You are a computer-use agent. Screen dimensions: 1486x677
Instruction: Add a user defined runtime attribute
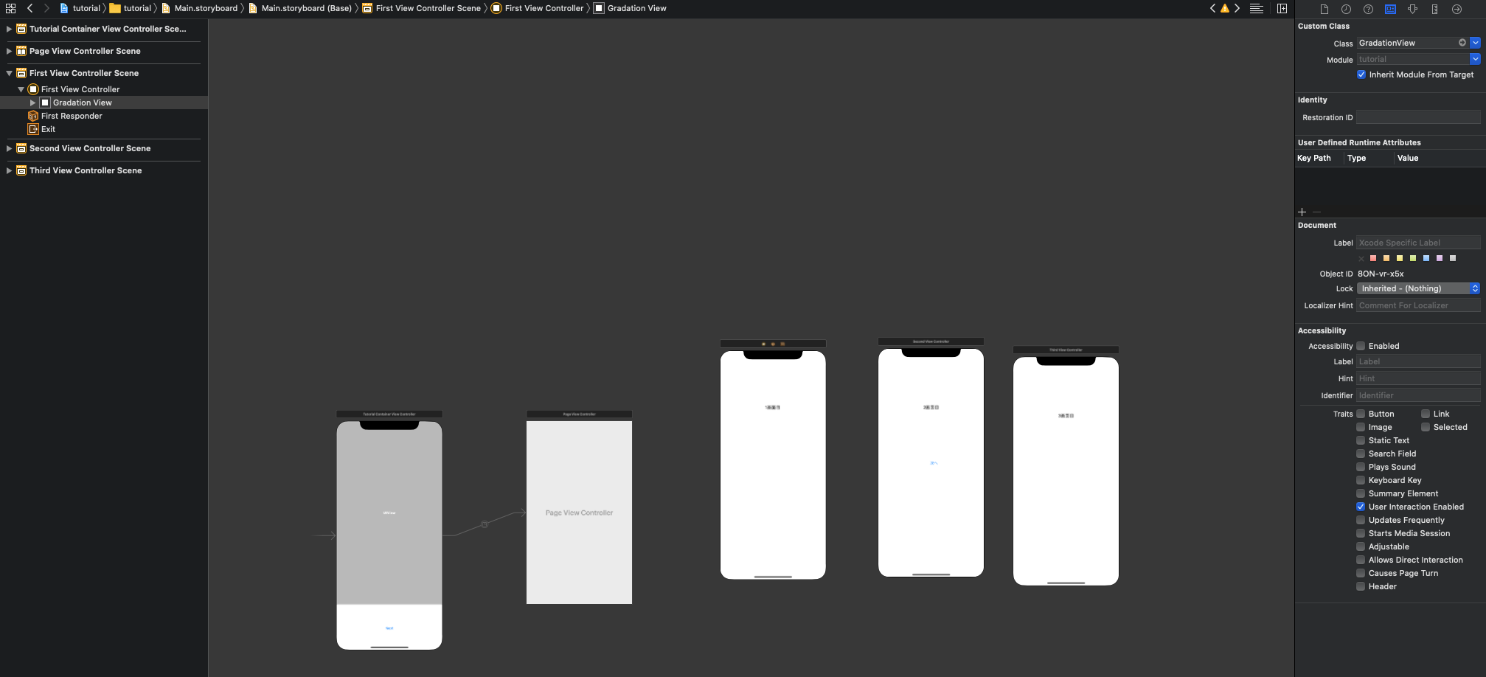point(1302,212)
